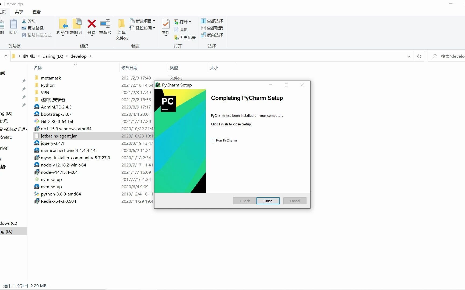The height and width of the screenshot is (290, 465).
Task: Sort by the Size (大小) column
Action: [214, 68]
